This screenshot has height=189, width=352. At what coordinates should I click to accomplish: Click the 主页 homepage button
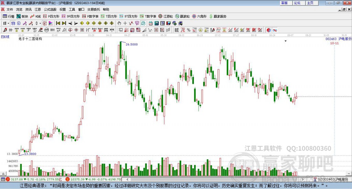pos(312,3)
